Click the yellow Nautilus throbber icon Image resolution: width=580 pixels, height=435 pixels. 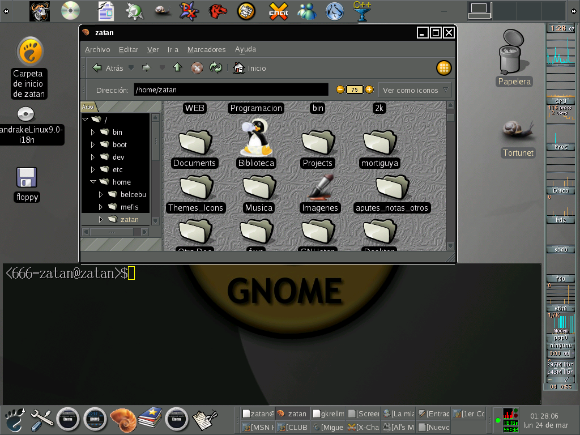point(443,68)
